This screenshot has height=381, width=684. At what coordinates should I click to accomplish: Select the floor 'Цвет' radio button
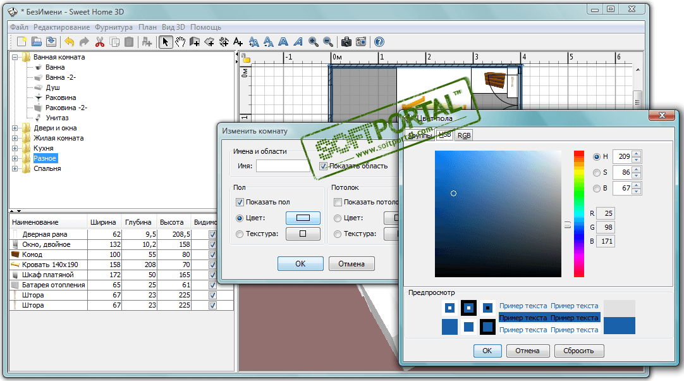tap(240, 218)
